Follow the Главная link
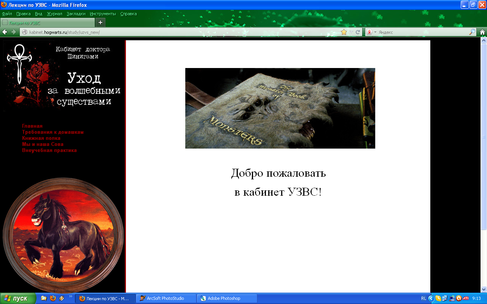487x304 pixels. (32, 126)
